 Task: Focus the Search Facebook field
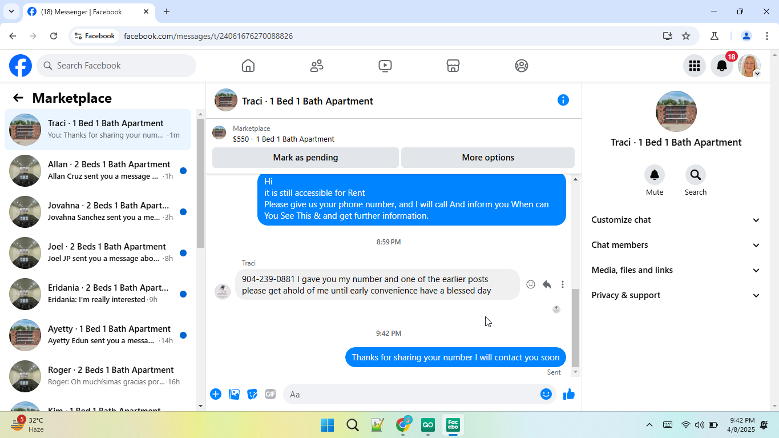click(116, 66)
